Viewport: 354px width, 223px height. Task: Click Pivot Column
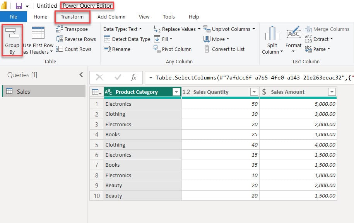pos(173,49)
